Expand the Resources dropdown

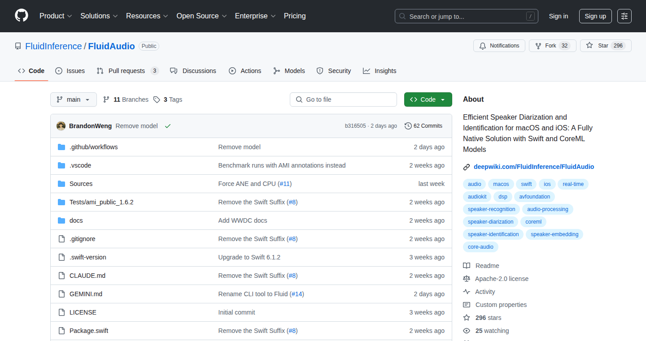click(147, 16)
